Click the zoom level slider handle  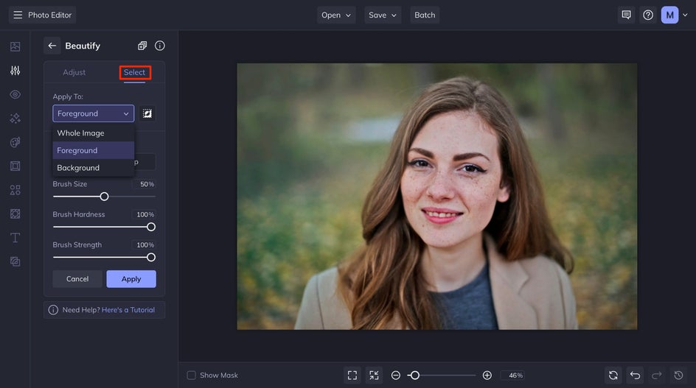pos(414,375)
